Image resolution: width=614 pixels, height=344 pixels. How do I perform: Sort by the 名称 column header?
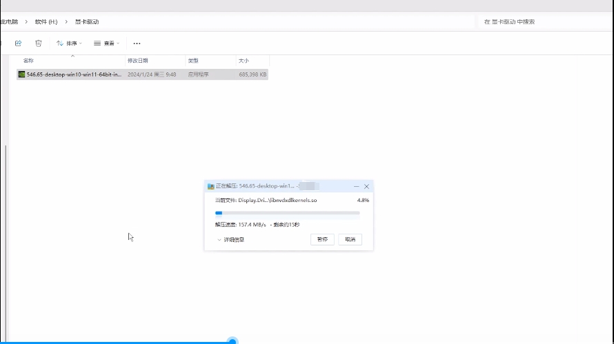pyautogui.click(x=28, y=61)
